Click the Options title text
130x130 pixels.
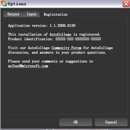click(x=17, y=4)
